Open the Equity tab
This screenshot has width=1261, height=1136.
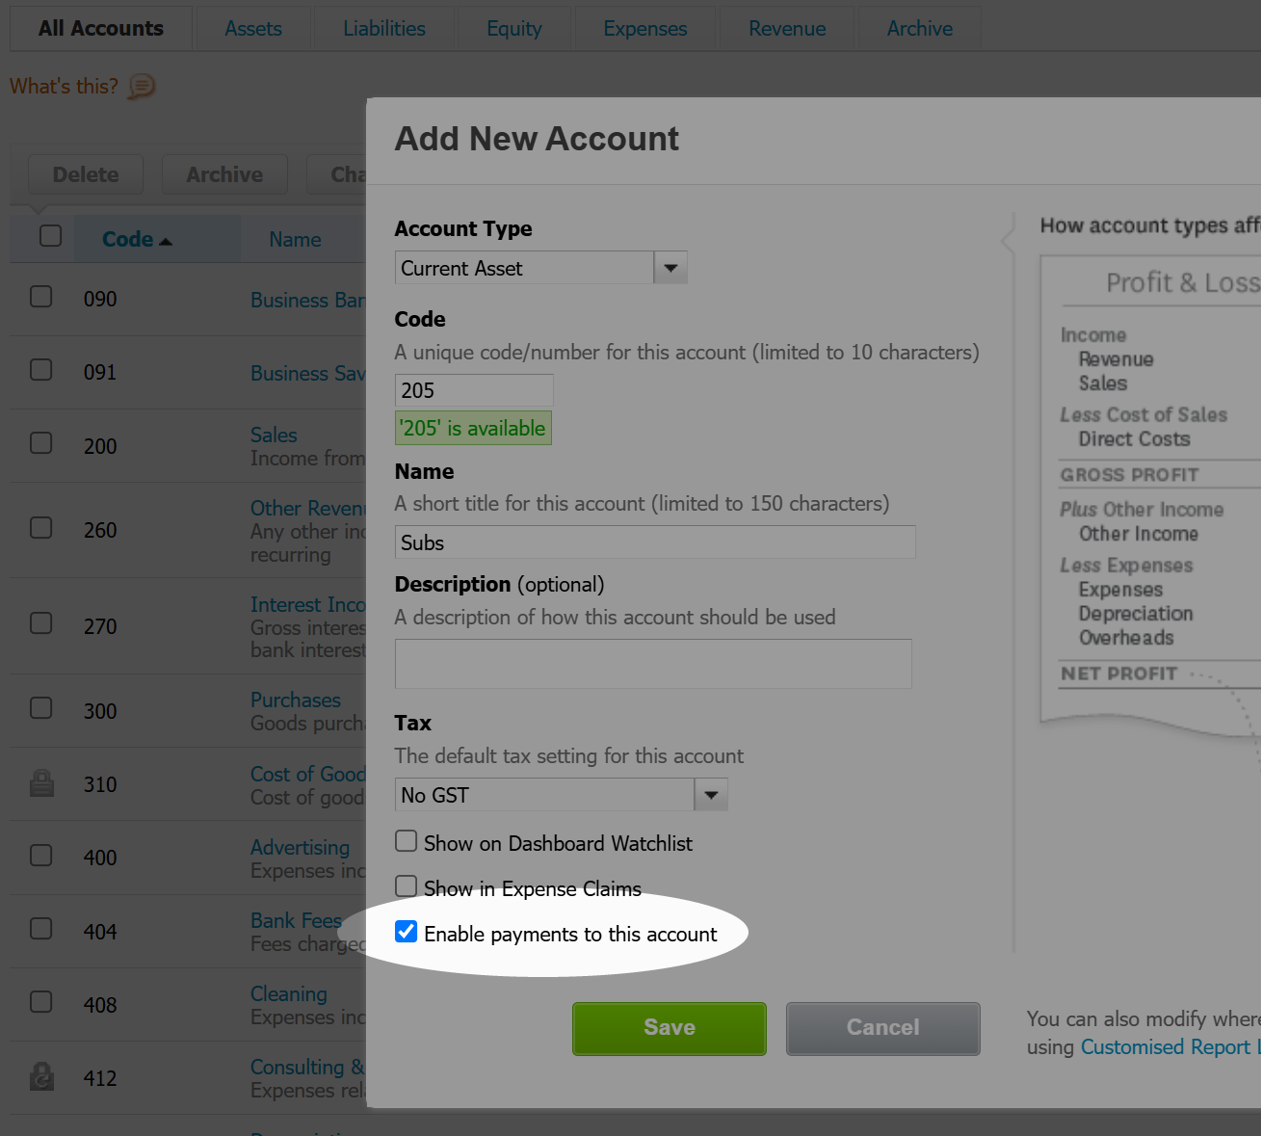click(x=514, y=29)
